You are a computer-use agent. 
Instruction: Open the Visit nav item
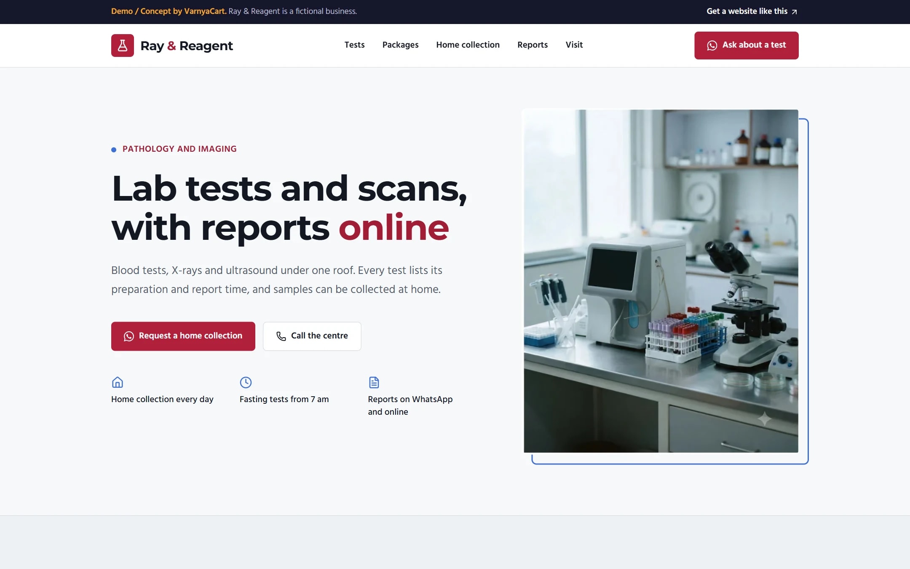574,45
